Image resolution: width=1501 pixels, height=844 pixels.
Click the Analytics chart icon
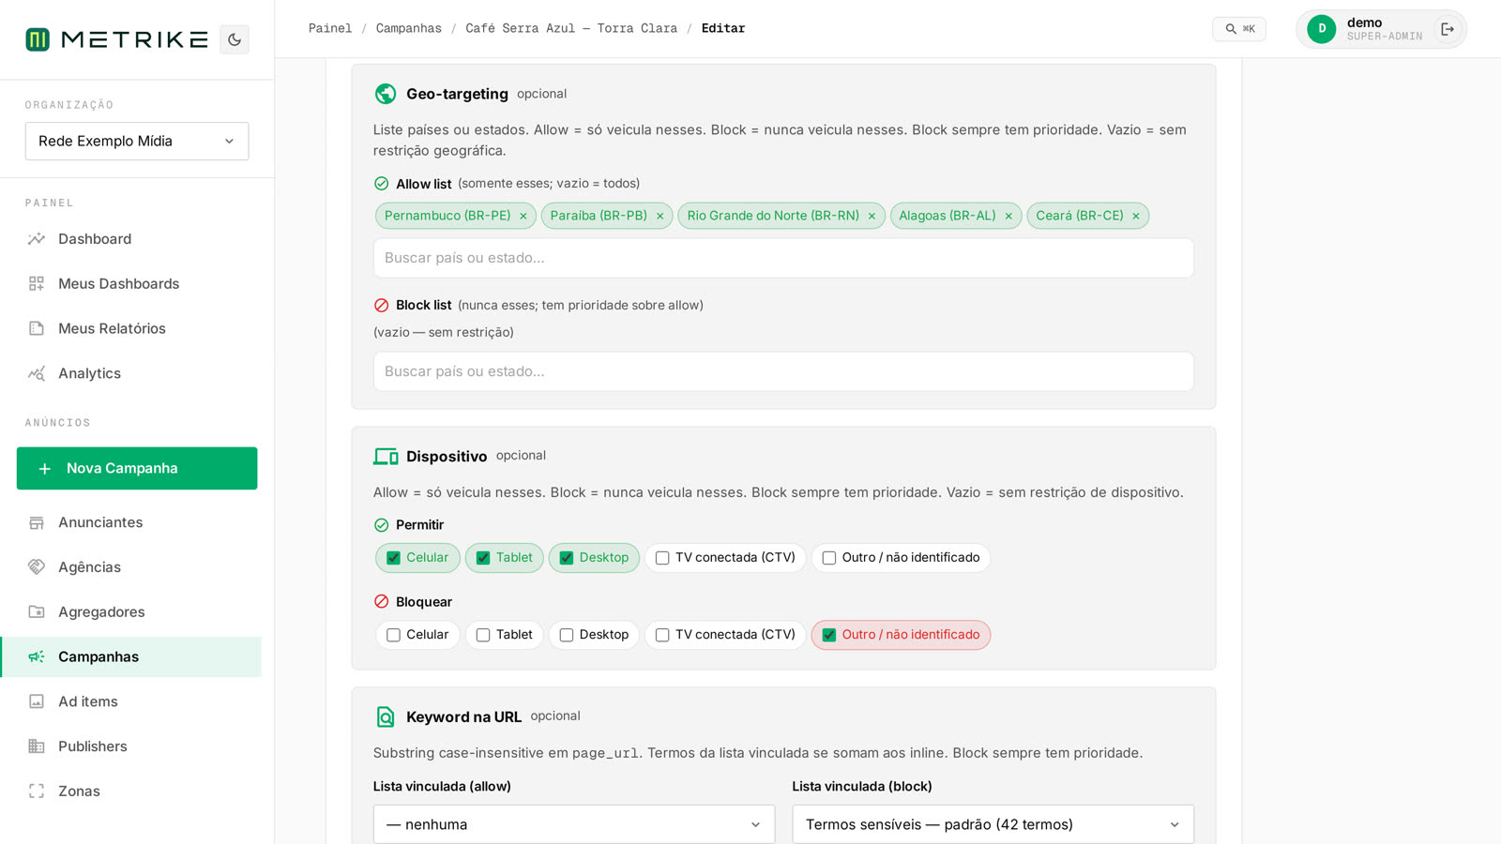point(37,373)
